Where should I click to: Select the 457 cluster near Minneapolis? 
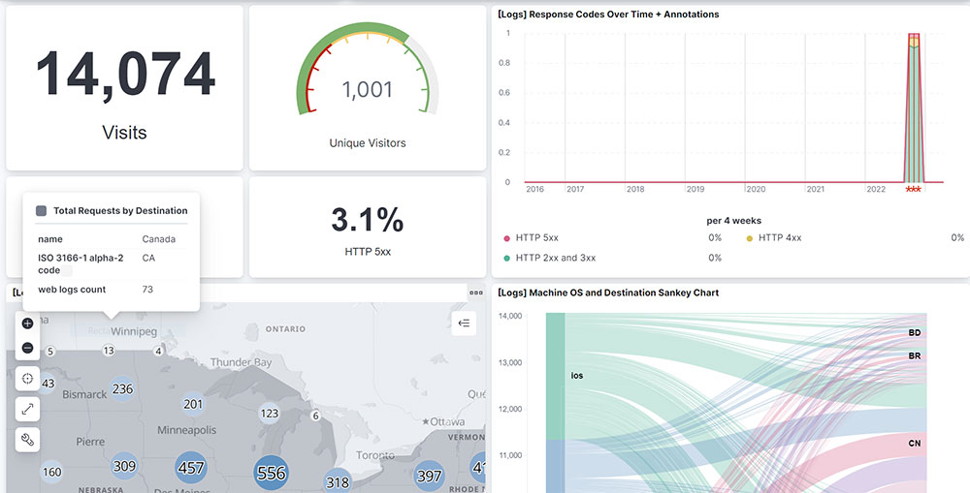(x=191, y=468)
